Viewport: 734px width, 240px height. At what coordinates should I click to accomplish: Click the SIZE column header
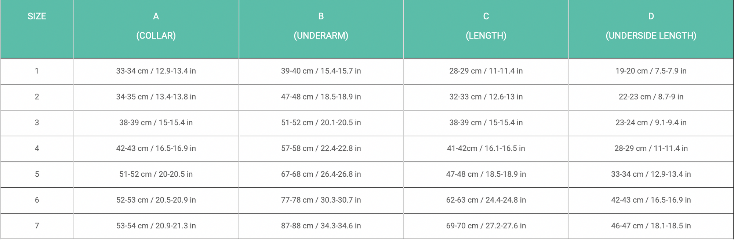(37, 16)
